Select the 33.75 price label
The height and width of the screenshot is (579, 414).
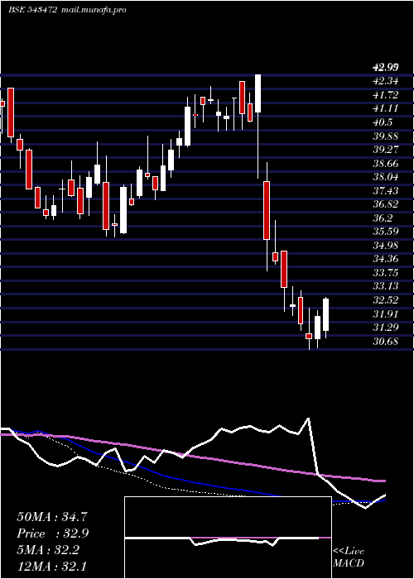[x=386, y=272]
